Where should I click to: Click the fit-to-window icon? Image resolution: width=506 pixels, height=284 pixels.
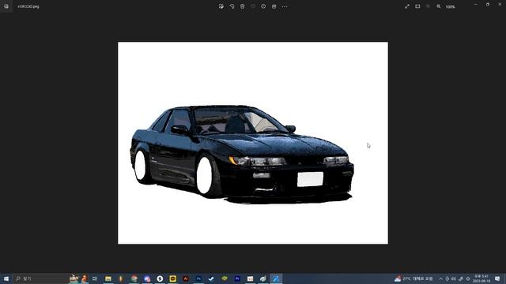coord(417,6)
